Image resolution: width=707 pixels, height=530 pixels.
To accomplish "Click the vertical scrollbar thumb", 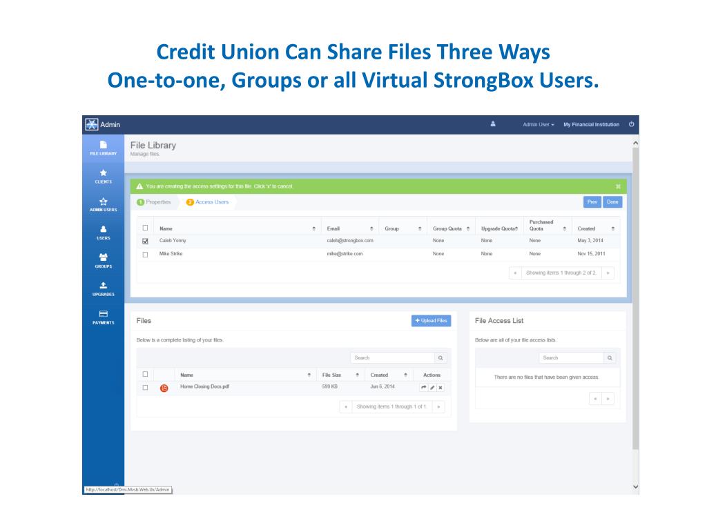I will point(635,297).
